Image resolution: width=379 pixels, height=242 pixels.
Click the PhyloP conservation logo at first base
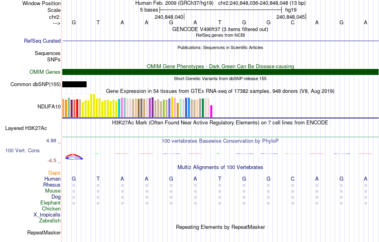pos(74,157)
